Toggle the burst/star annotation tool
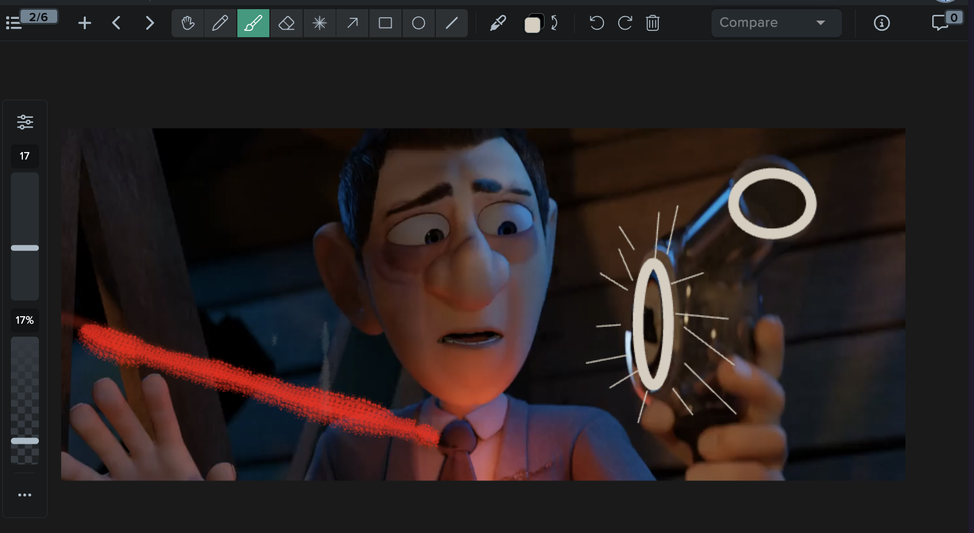Viewport: 974px width, 533px height. click(319, 23)
